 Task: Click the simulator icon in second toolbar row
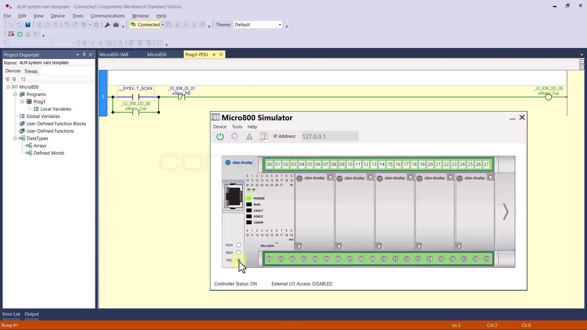pyautogui.click(x=11, y=34)
